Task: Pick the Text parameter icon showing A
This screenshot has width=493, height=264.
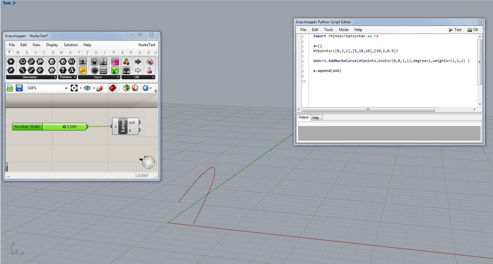Action: (72, 70)
